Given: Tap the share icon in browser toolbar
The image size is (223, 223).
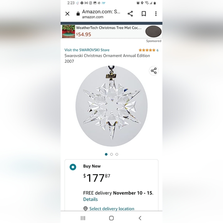Looking at the screenshot, I should pyautogui.click(x=130, y=14).
